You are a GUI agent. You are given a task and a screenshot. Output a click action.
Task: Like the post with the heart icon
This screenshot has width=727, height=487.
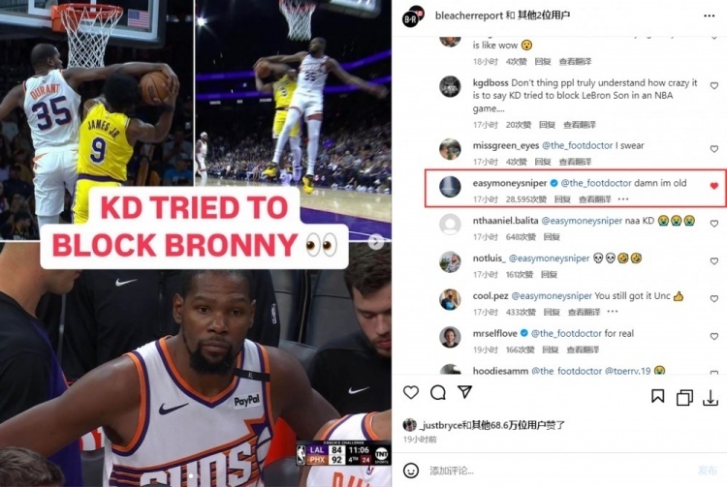point(411,392)
